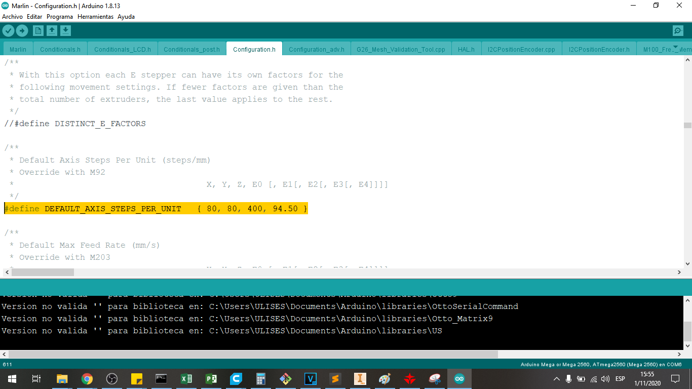The height and width of the screenshot is (389, 692).
Task: Open OBS Studio from the taskbar
Action: point(112,379)
